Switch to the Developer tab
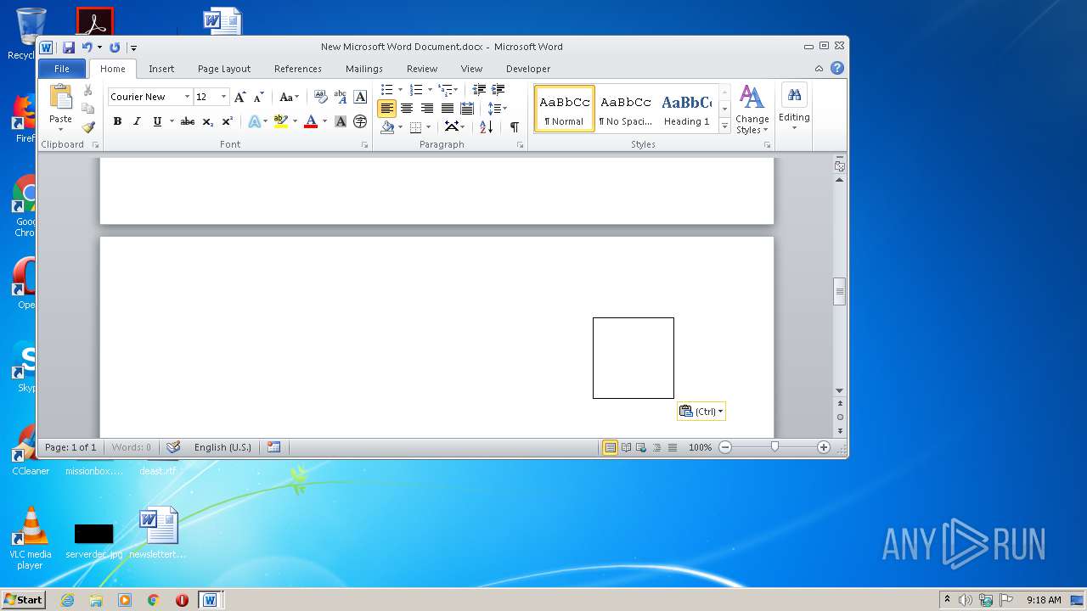 tap(528, 69)
